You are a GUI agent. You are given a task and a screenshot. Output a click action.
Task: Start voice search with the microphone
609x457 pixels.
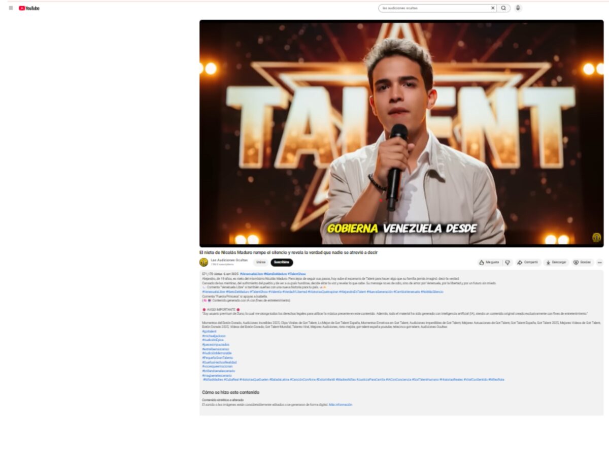pos(518,8)
